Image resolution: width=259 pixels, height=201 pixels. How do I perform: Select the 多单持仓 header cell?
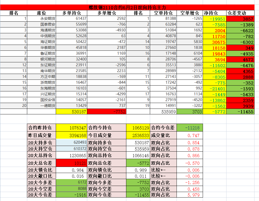[71, 13]
